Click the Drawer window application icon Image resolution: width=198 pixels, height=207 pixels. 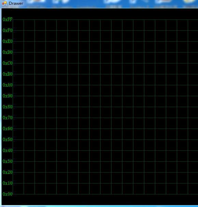[4, 3]
